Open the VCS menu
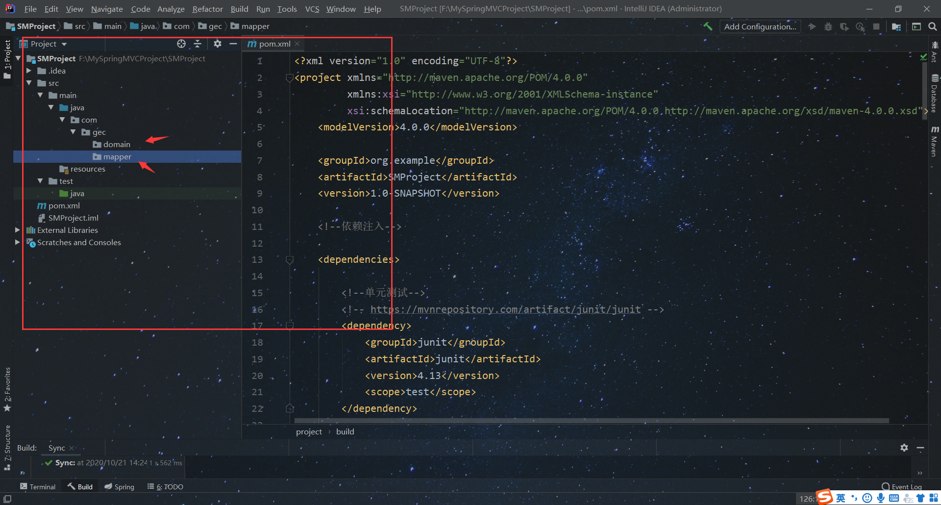The width and height of the screenshot is (941, 505). pyautogui.click(x=312, y=9)
